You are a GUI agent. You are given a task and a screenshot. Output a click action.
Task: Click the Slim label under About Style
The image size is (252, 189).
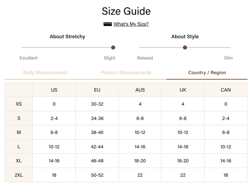tap(228, 58)
